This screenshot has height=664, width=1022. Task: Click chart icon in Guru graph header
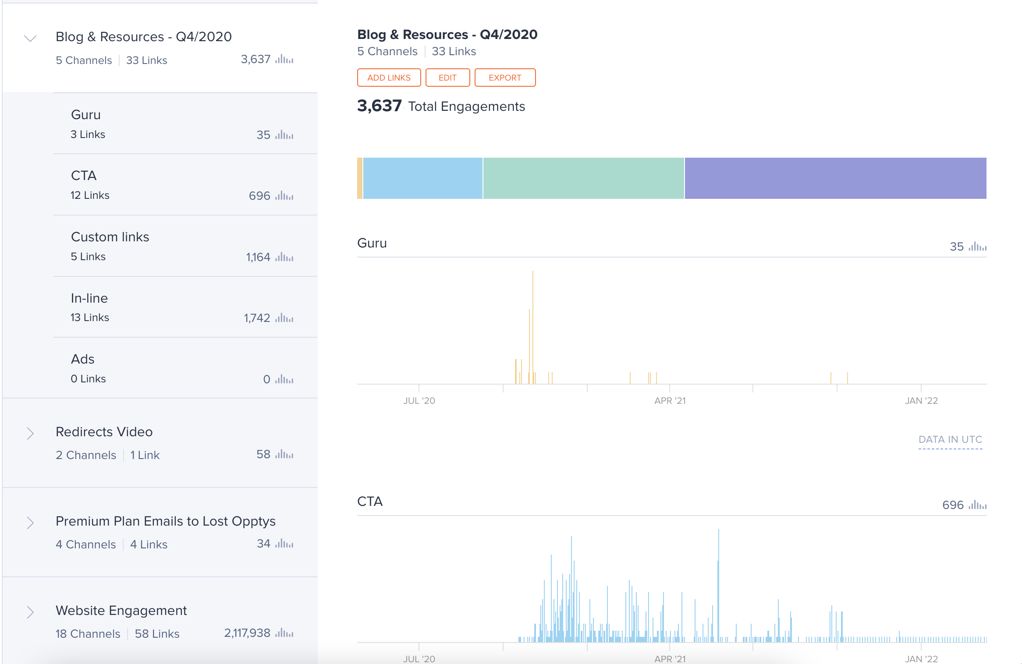(x=977, y=247)
